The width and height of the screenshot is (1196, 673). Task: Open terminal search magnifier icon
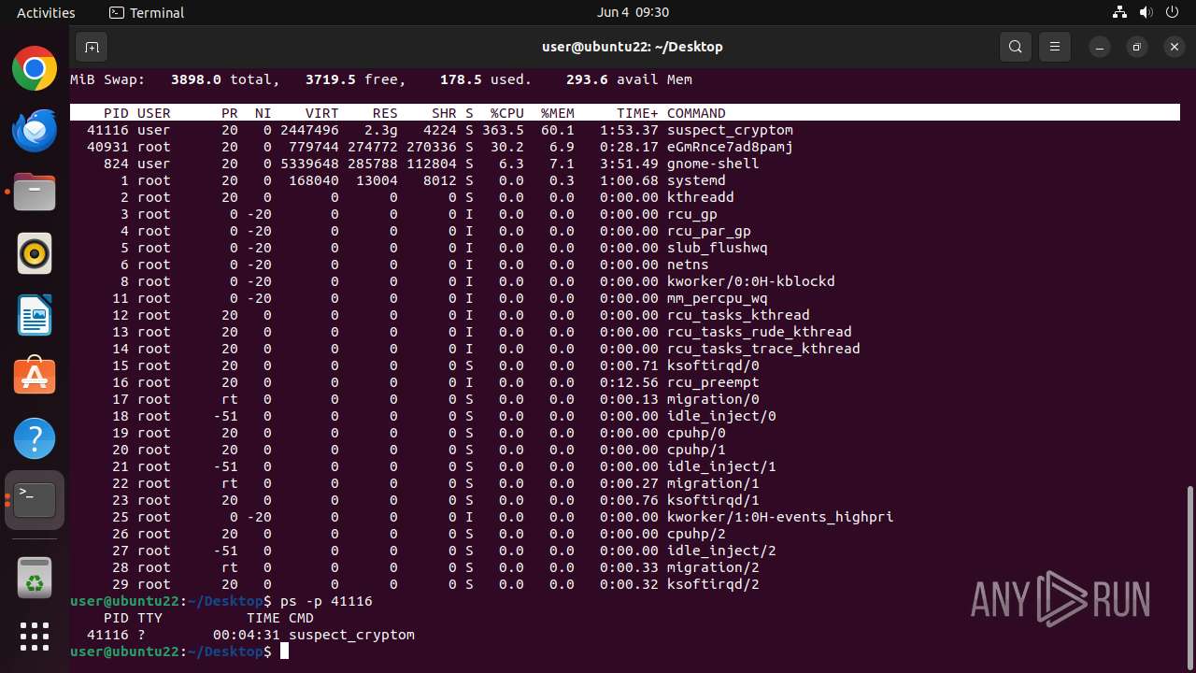pos(1016,47)
